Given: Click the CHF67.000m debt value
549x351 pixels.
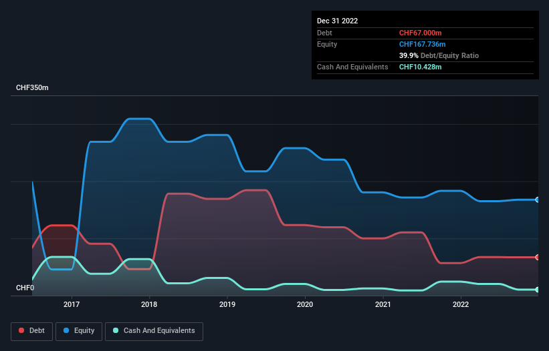Looking at the screenshot, I should coord(420,33).
